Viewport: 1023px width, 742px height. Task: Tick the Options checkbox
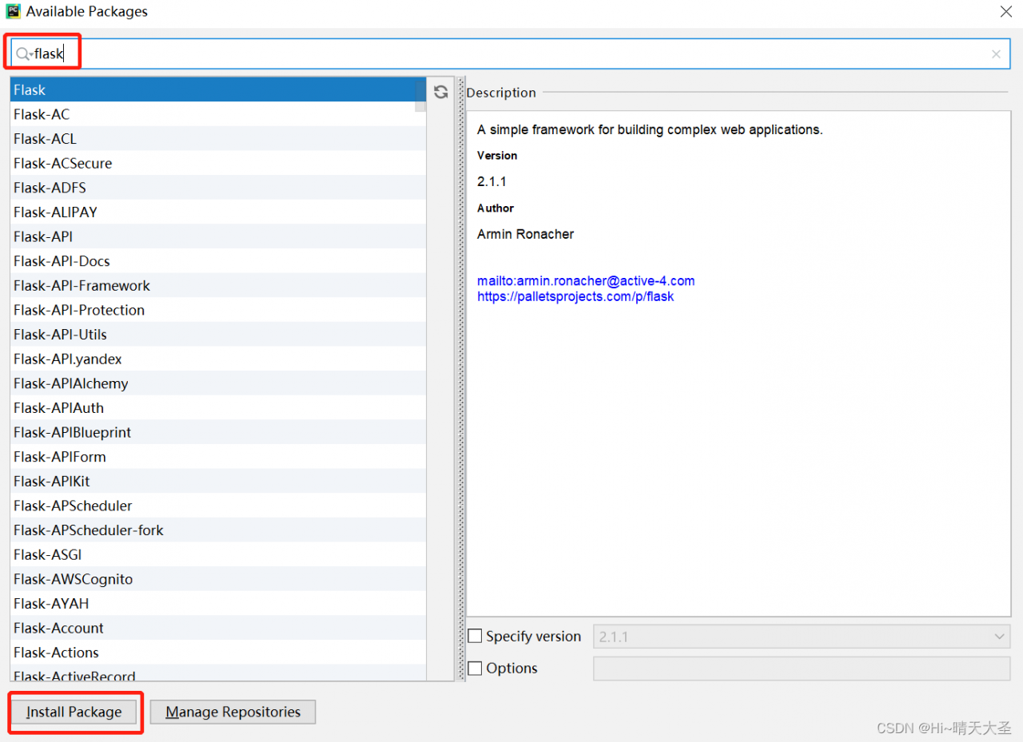coord(475,669)
